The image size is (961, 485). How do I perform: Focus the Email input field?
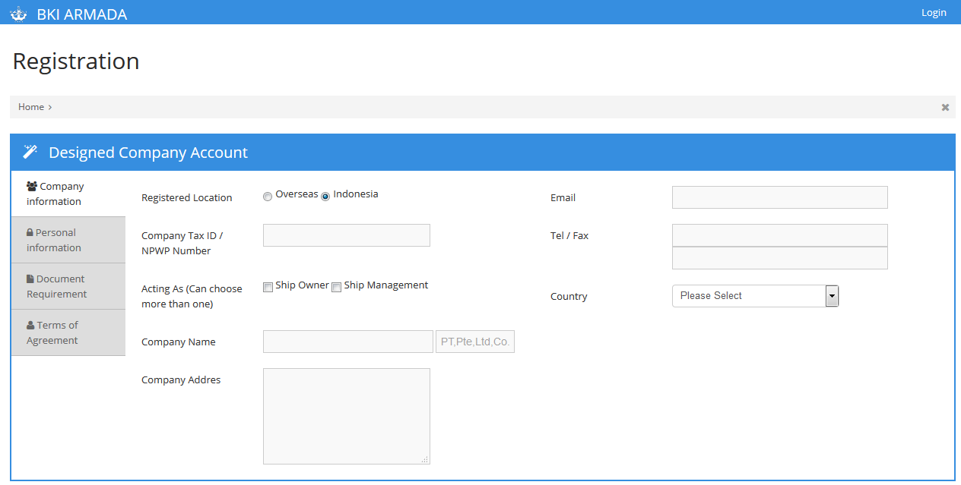[x=779, y=197]
